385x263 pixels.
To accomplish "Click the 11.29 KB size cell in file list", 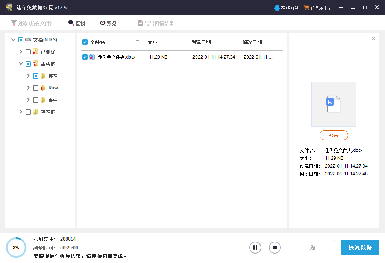I will point(158,57).
